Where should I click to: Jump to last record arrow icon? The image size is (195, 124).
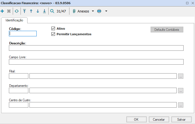[44, 11]
